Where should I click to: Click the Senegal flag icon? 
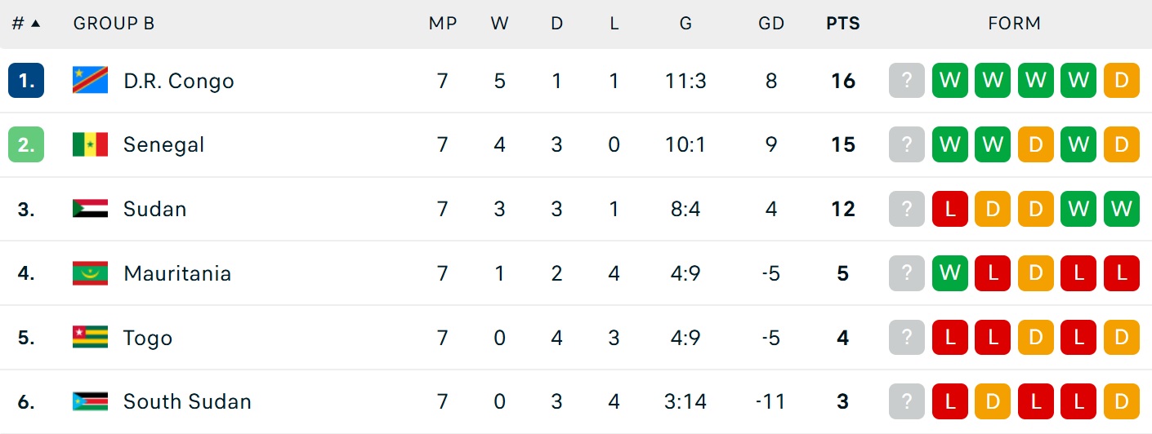pos(90,145)
